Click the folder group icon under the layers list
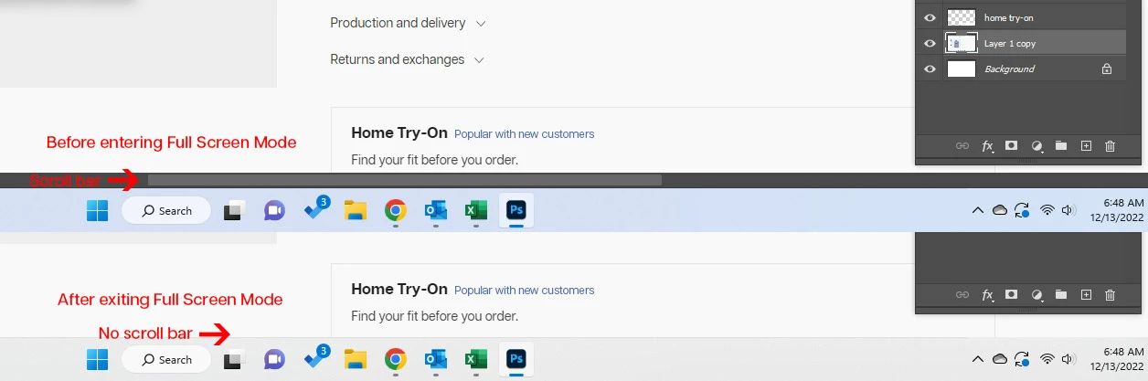 pyautogui.click(x=1061, y=145)
